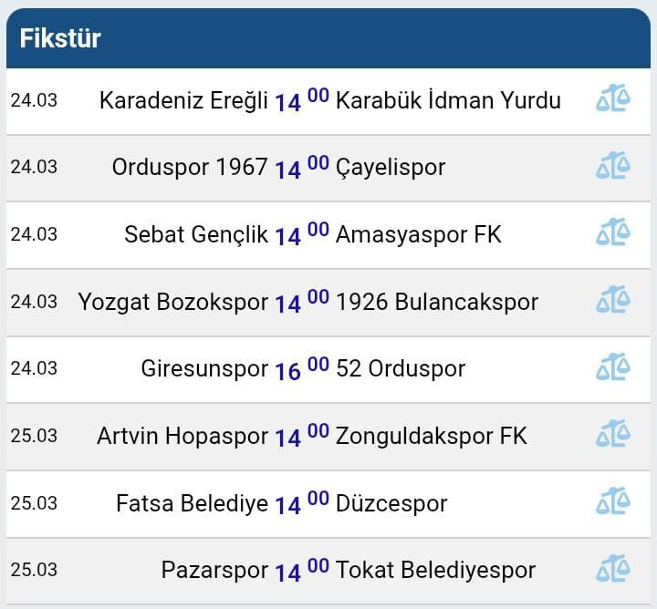This screenshot has height=609, width=657.
Task: Click scales icon in Fatsa Belediye row
Action: coord(612,502)
